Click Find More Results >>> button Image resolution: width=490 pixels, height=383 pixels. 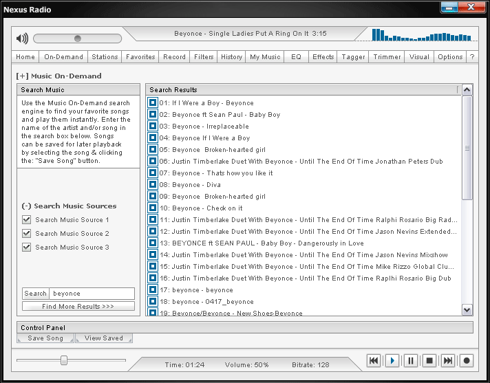78,306
